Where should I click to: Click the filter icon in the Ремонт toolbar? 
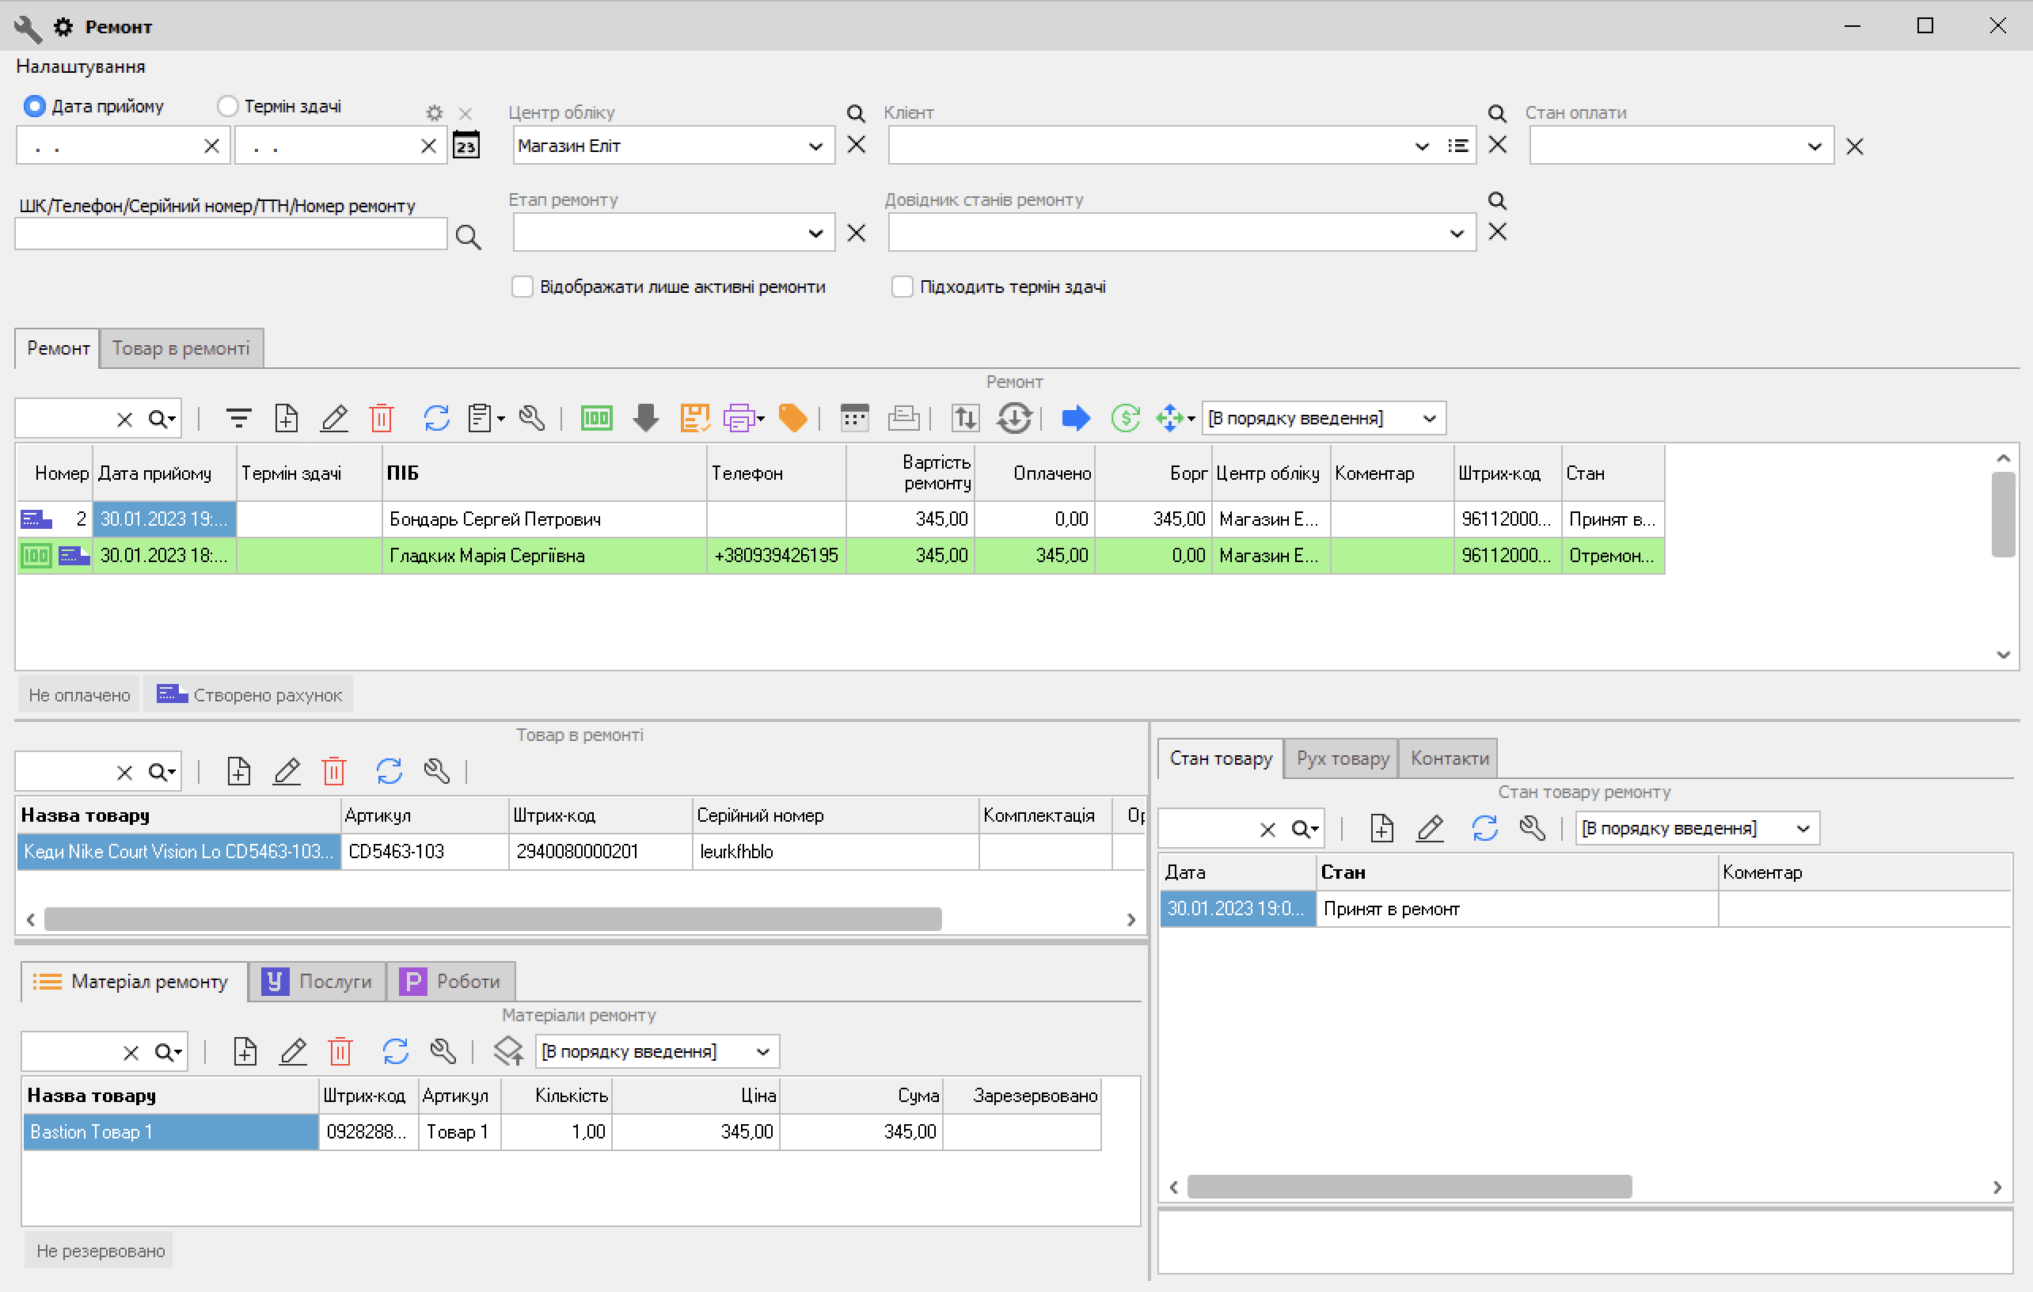[x=239, y=418]
